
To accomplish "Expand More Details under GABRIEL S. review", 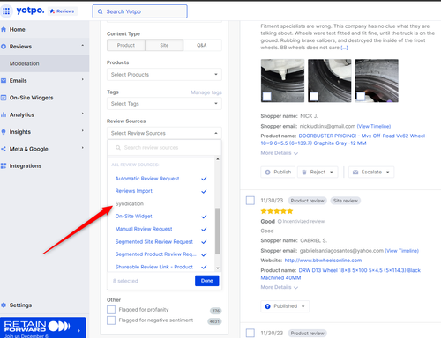I will [279, 287].
